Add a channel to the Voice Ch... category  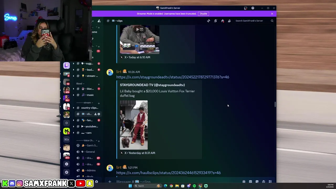99,141
